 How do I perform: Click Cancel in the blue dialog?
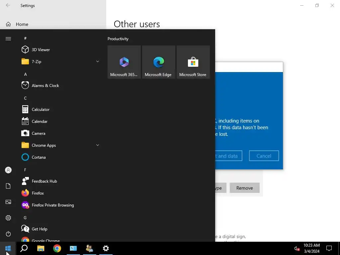tap(264, 156)
